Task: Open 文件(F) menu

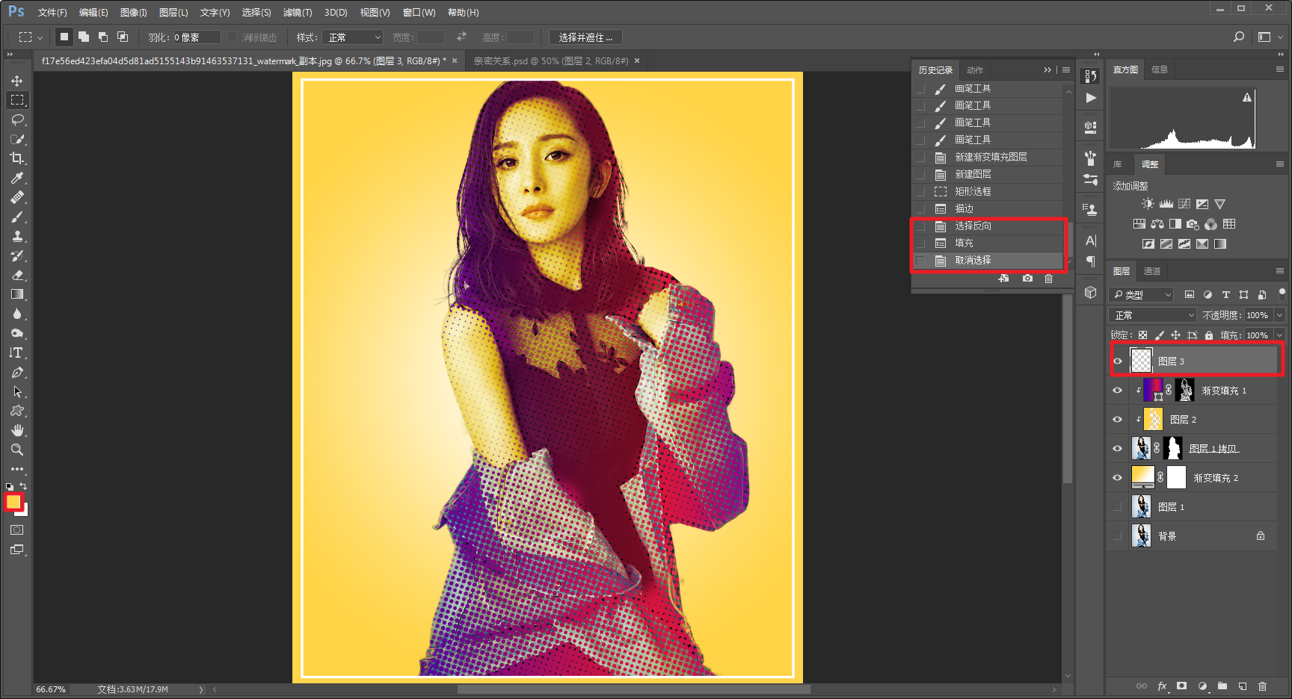Action: click(52, 13)
